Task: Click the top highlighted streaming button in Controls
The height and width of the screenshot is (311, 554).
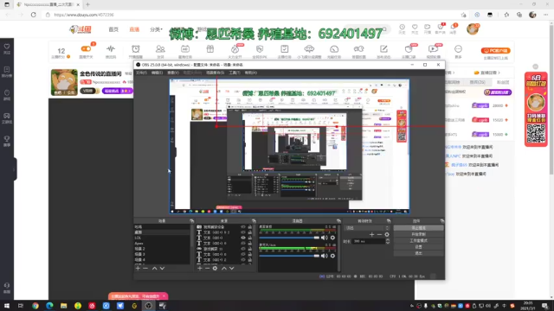Action: click(x=418, y=228)
